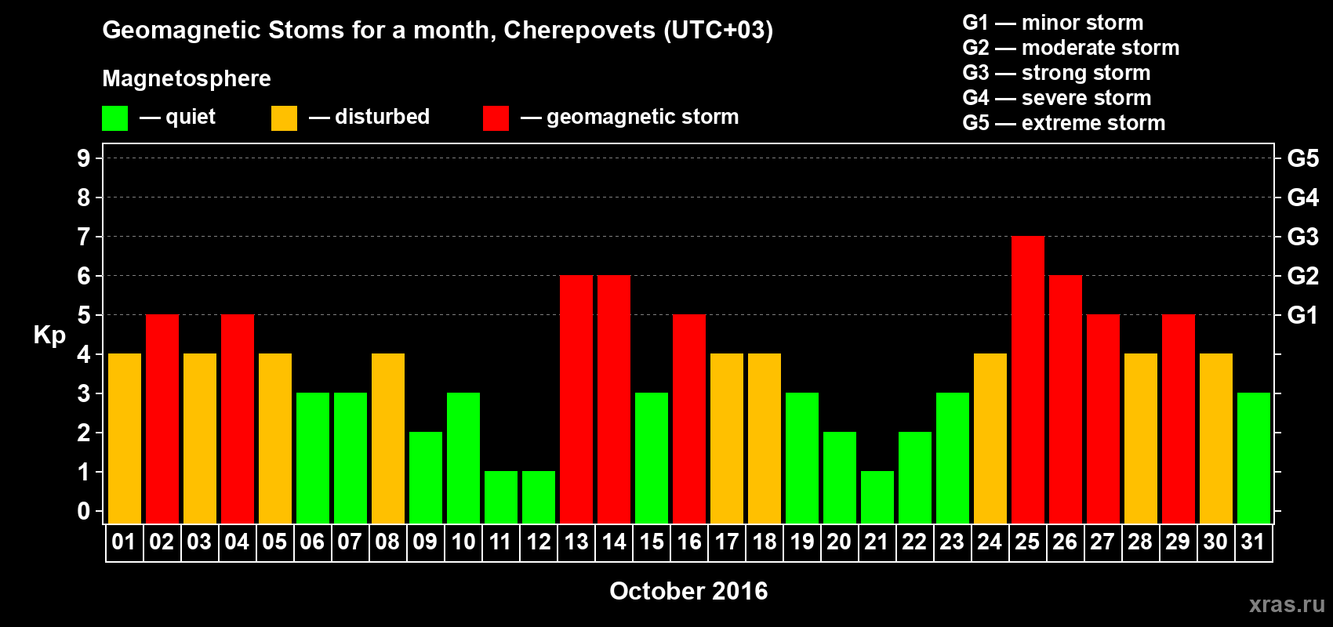
Task: Click the red geomagnetic storm legend swatch
Action: (x=496, y=118)
